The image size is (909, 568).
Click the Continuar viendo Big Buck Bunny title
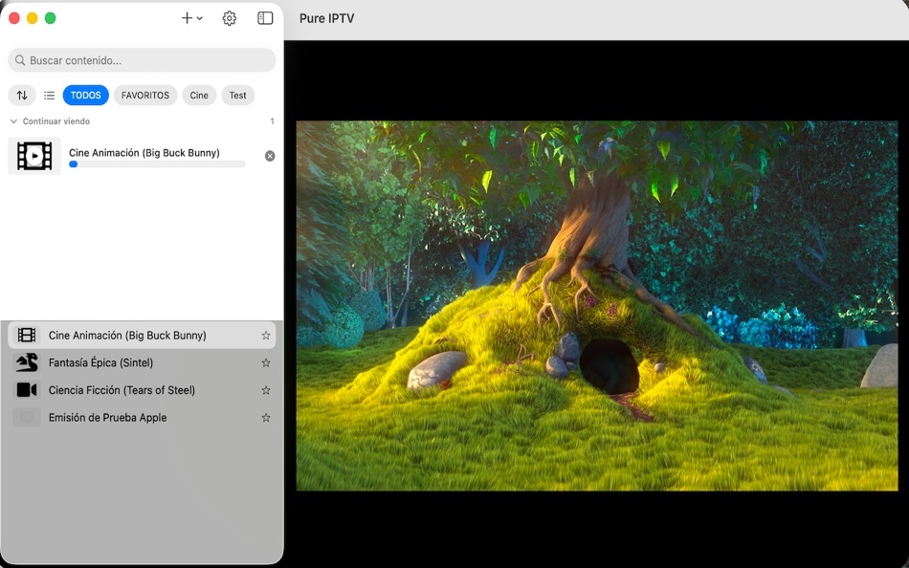[x=144, y=152]
